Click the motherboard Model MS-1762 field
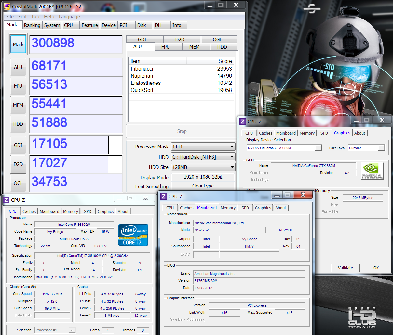The height and width of the screenshot is (335, 393). [229, 230]
